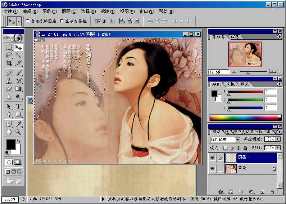This screenshot has width=286, height=204.
Task: Select the Healing Brush tool
Action: [9, 73]
